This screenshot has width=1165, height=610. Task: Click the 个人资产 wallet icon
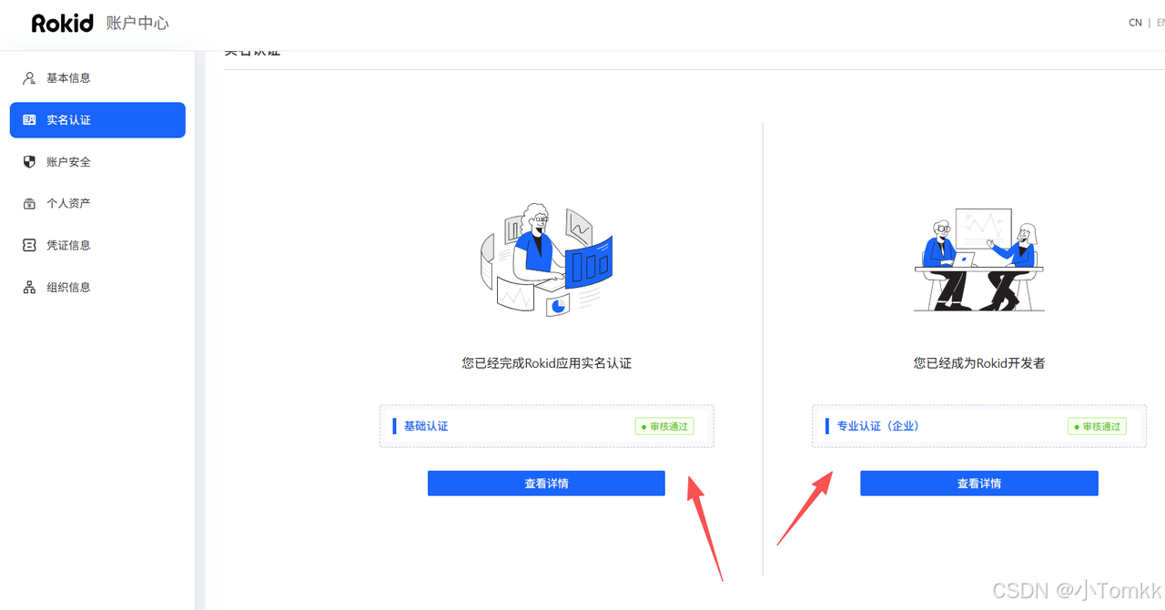point(29,204)
